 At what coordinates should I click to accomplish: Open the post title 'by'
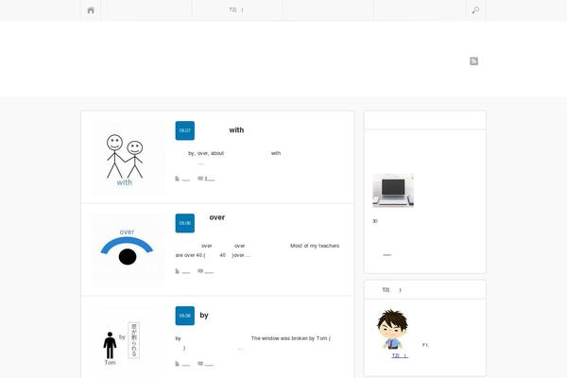(x=204, y=315)
